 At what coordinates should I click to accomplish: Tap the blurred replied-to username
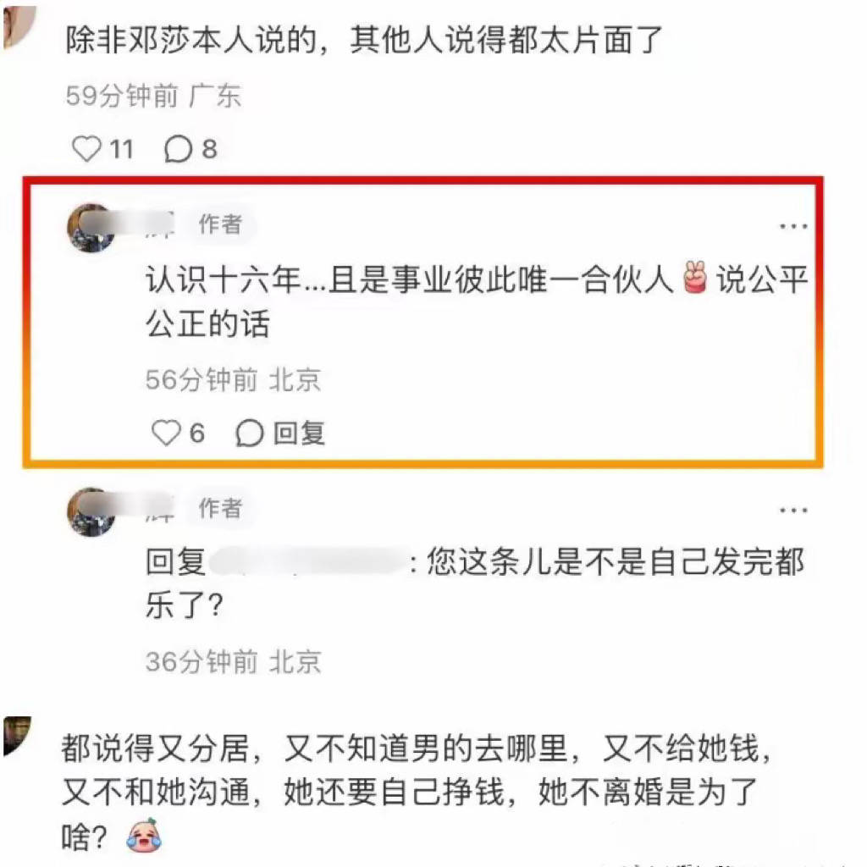tap(308, 563)
